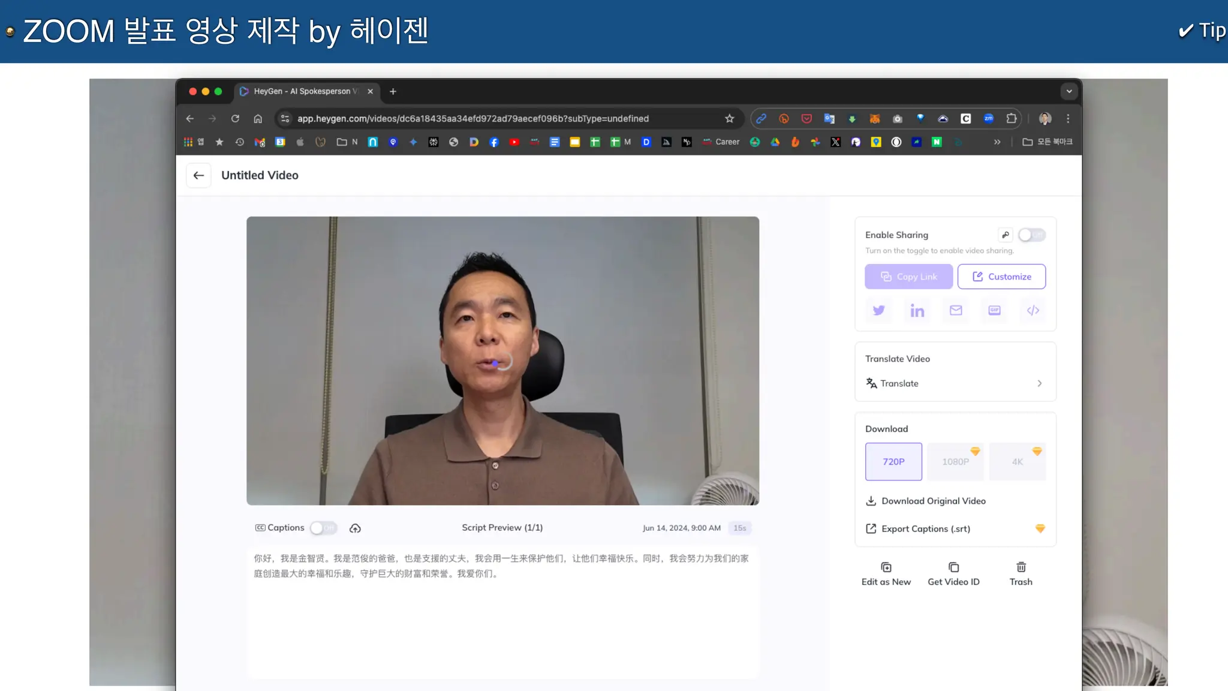
Task: Click the Customize button
Action: coord(1001,277)
